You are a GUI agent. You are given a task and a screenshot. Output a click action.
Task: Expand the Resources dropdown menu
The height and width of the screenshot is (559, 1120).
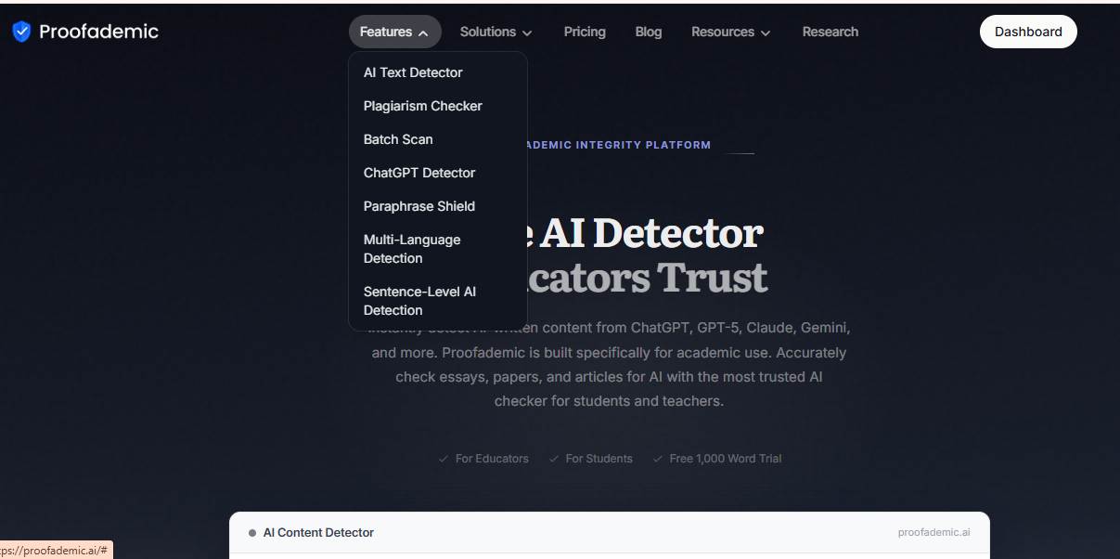tap(731, 32)
